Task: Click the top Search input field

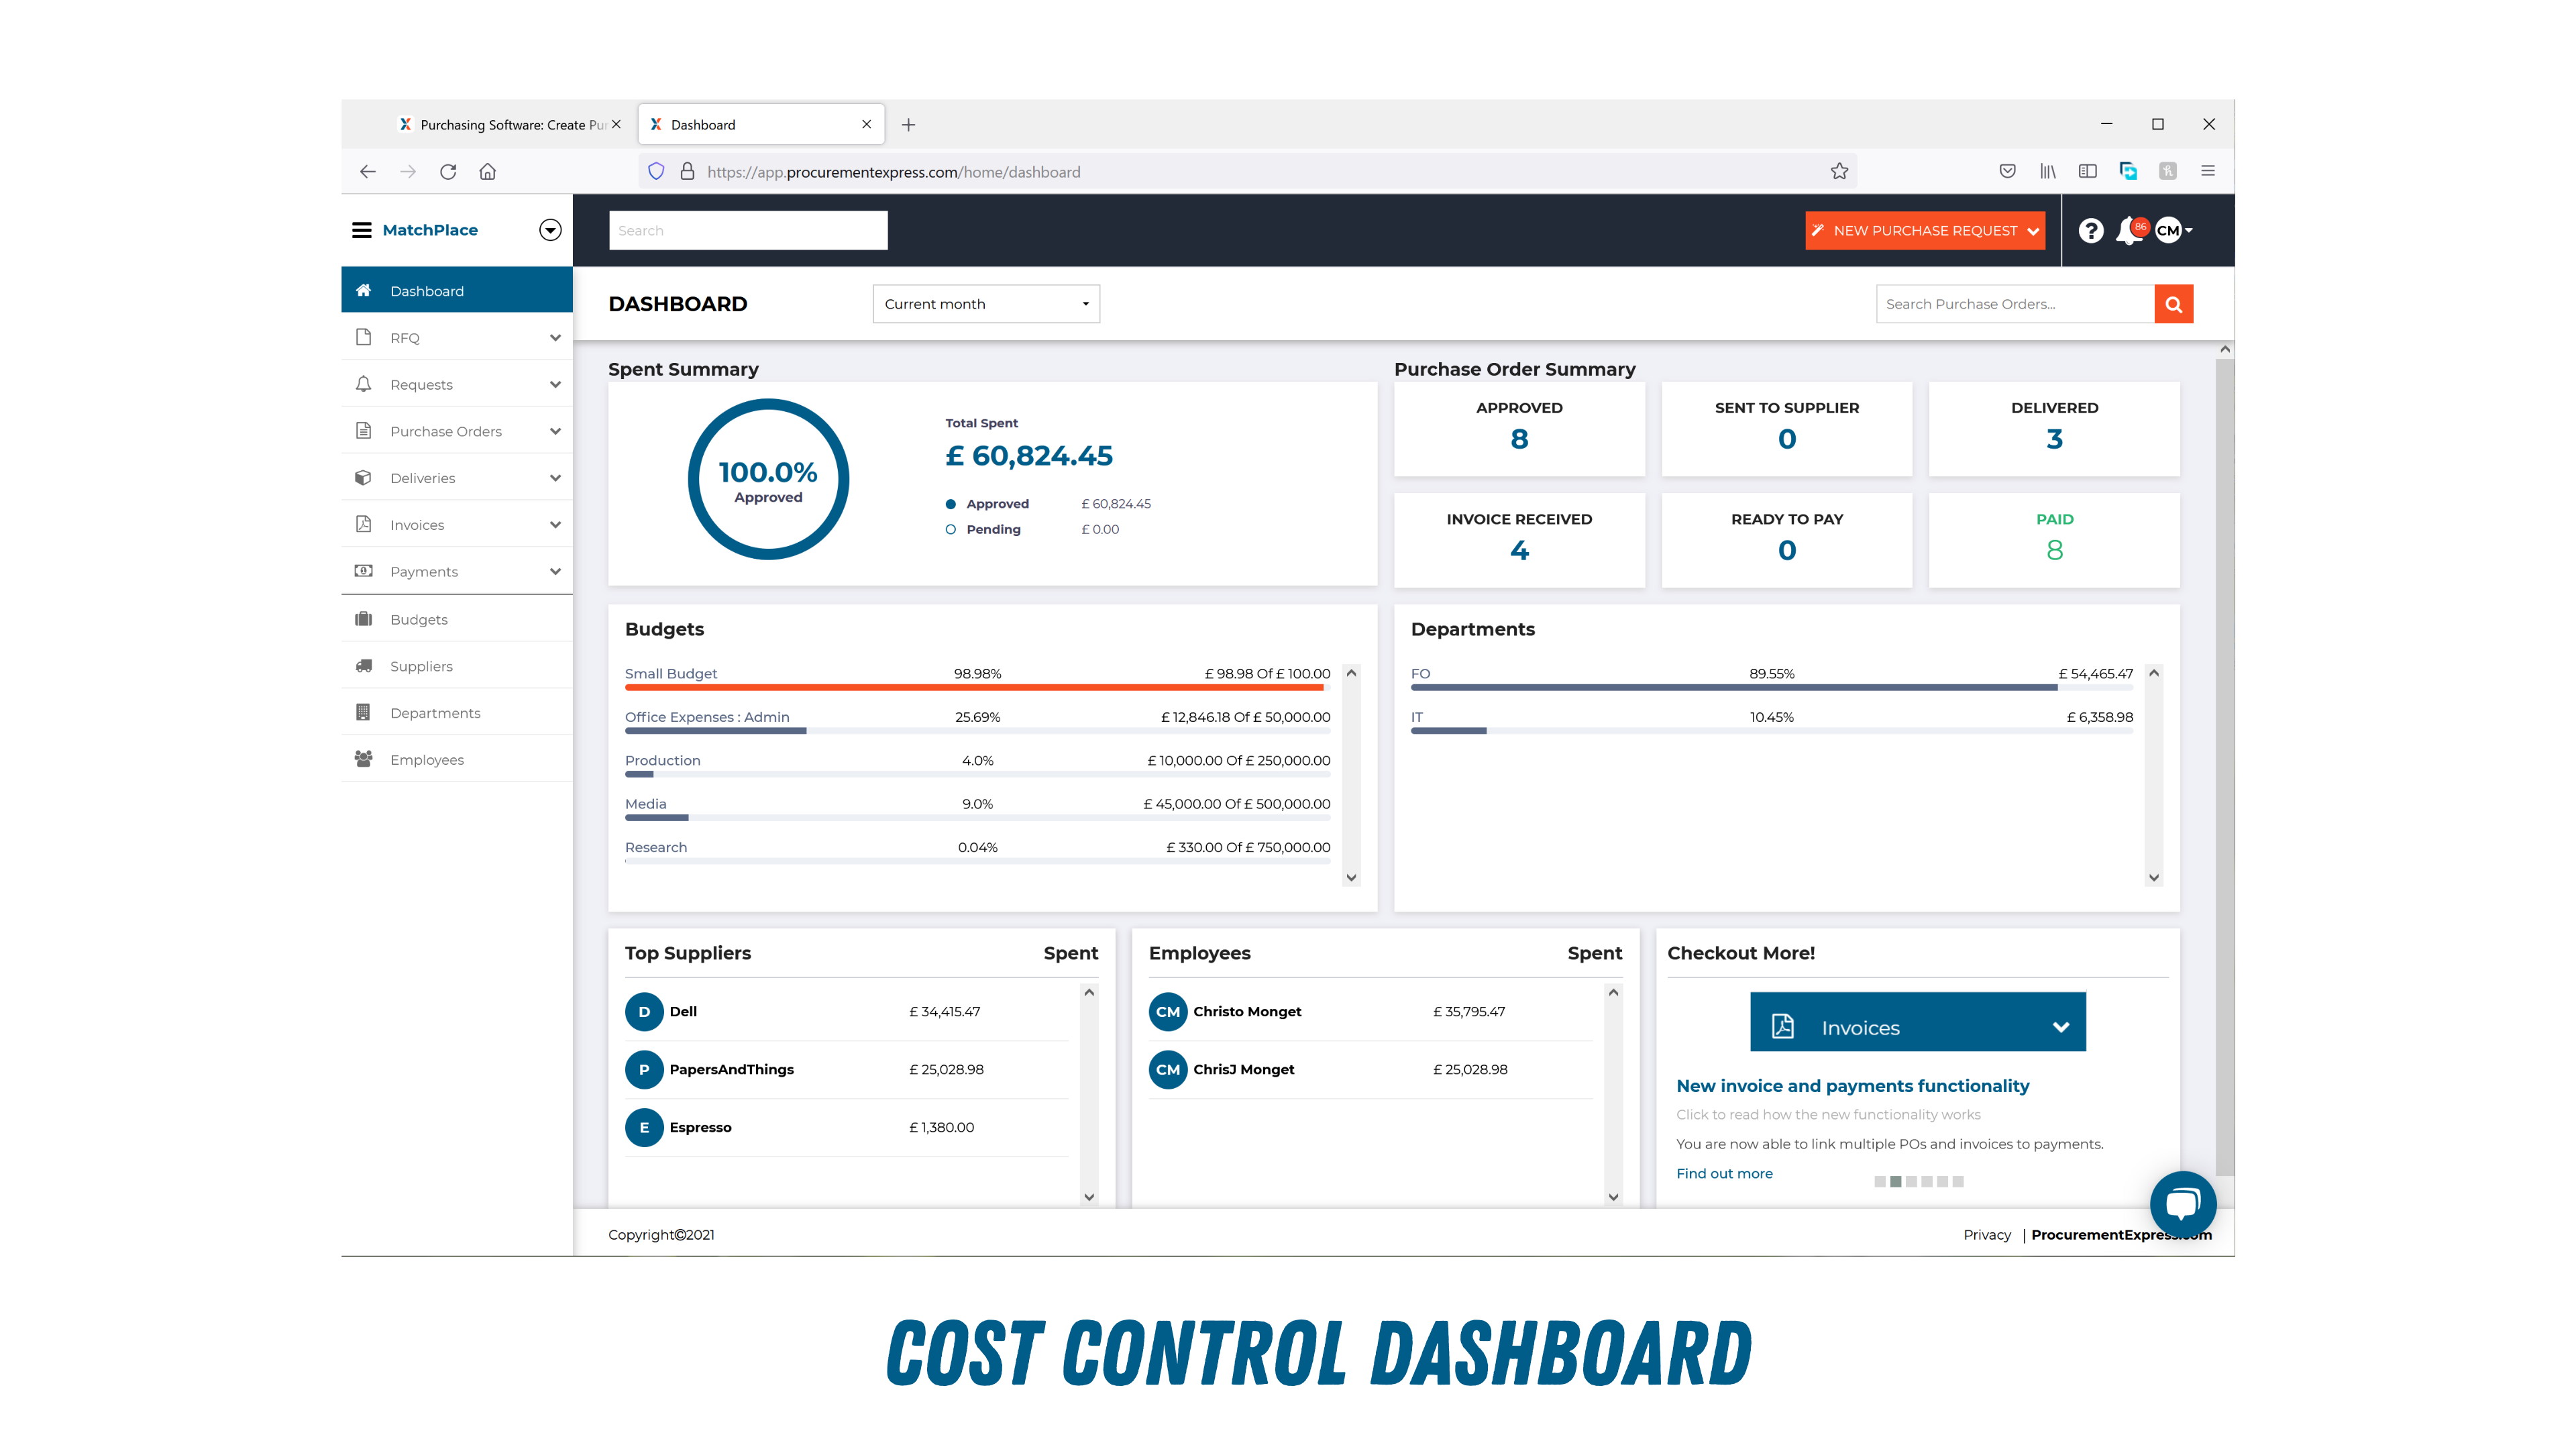Action: (x=748, y=230)
